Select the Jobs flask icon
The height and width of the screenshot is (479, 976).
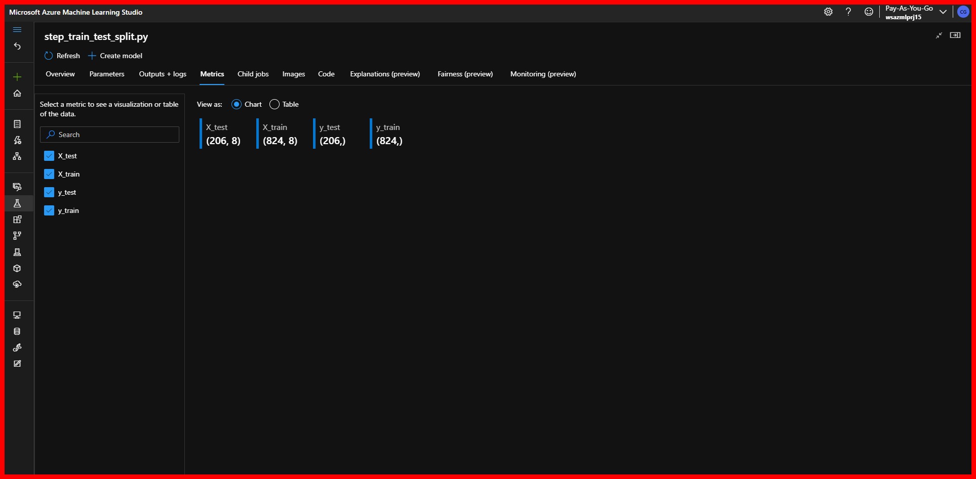point(17,203)
